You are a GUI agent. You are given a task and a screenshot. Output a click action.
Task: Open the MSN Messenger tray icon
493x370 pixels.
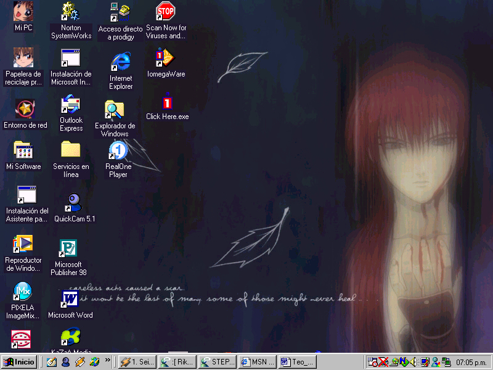coord(436,362)
